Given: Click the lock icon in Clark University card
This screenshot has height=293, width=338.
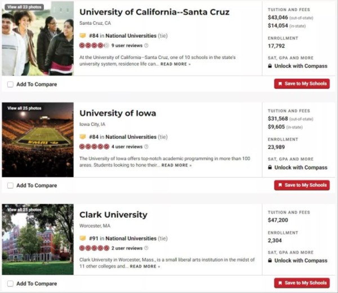Looking at the screenshot, I should [x=270, y=260].
